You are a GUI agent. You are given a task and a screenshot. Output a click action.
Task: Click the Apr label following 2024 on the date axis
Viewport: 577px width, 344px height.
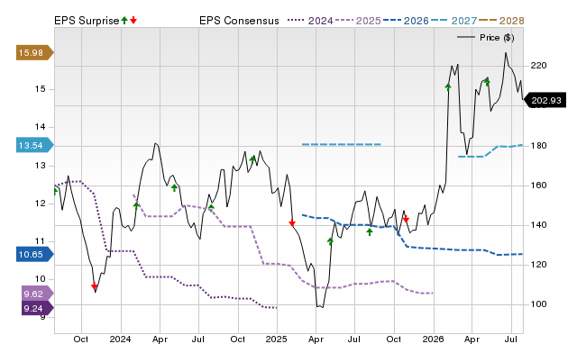point(160,339)
